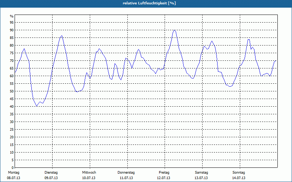Click the '35' y-axis value

(12, 114)
